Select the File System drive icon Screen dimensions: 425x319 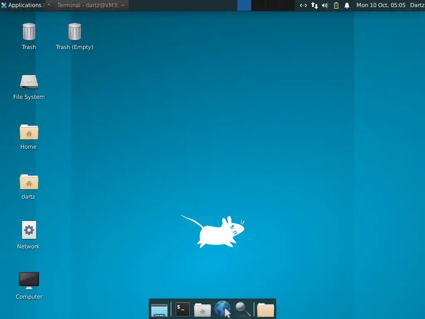click(x=29, y=87)
